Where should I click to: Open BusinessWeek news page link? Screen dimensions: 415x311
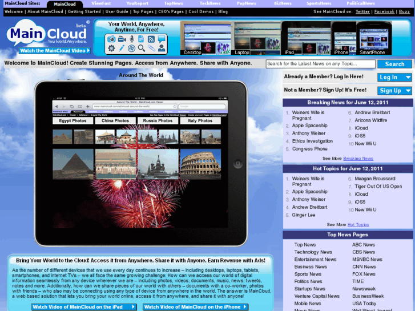click(x=368, y=296)
